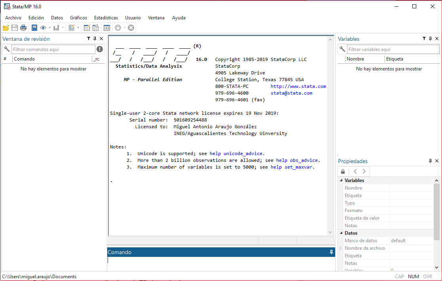
Task: Click the Open file folder icon
Action: click(6, 28)
